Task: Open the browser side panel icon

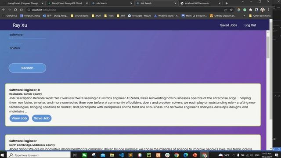Action: tap(256, 10)
